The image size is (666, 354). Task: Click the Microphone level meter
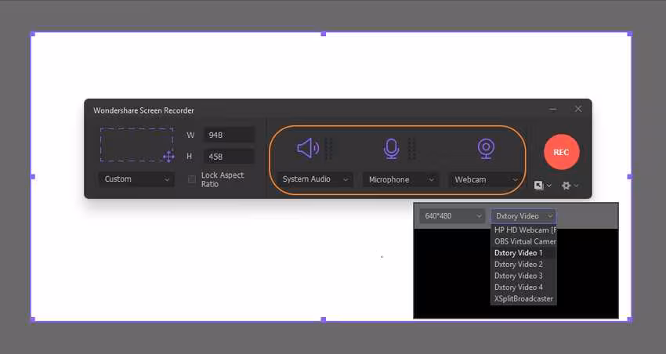tap(412, 149)
